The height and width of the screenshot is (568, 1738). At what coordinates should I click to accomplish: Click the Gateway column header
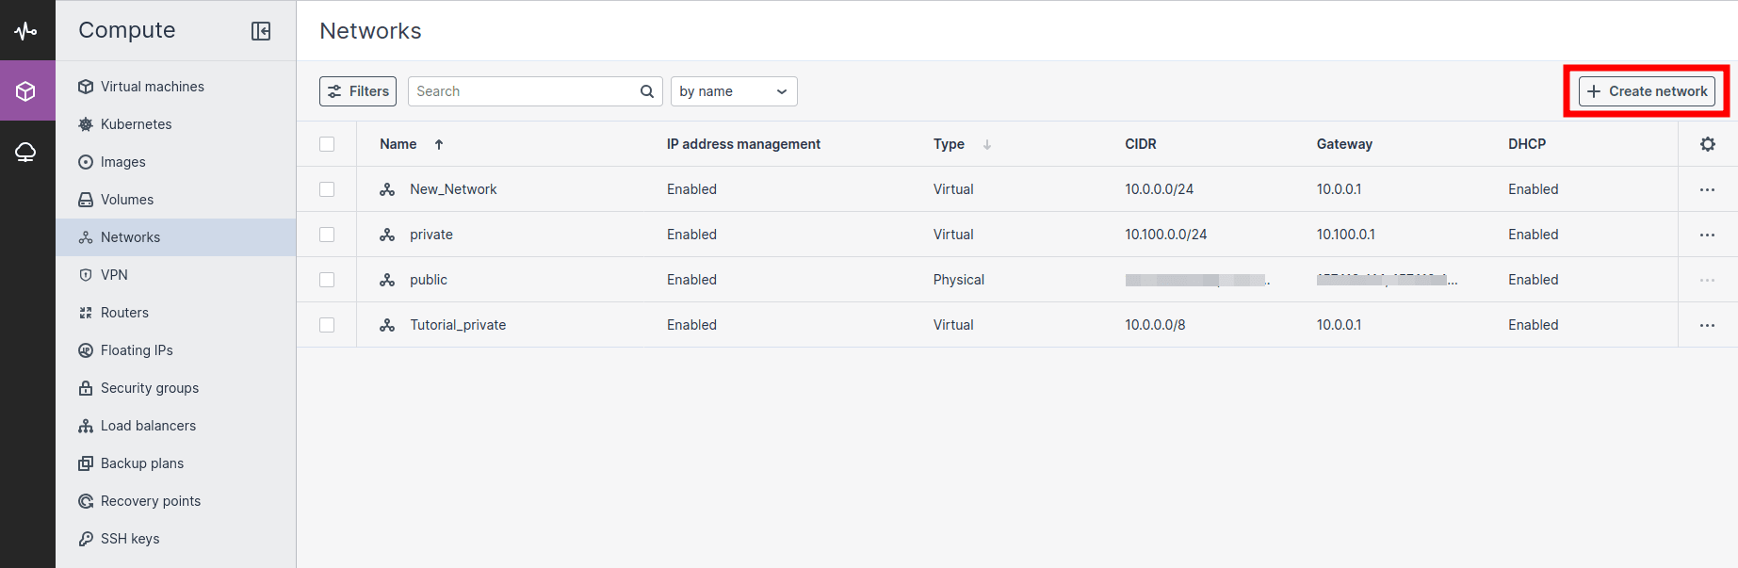[1344, 144]
